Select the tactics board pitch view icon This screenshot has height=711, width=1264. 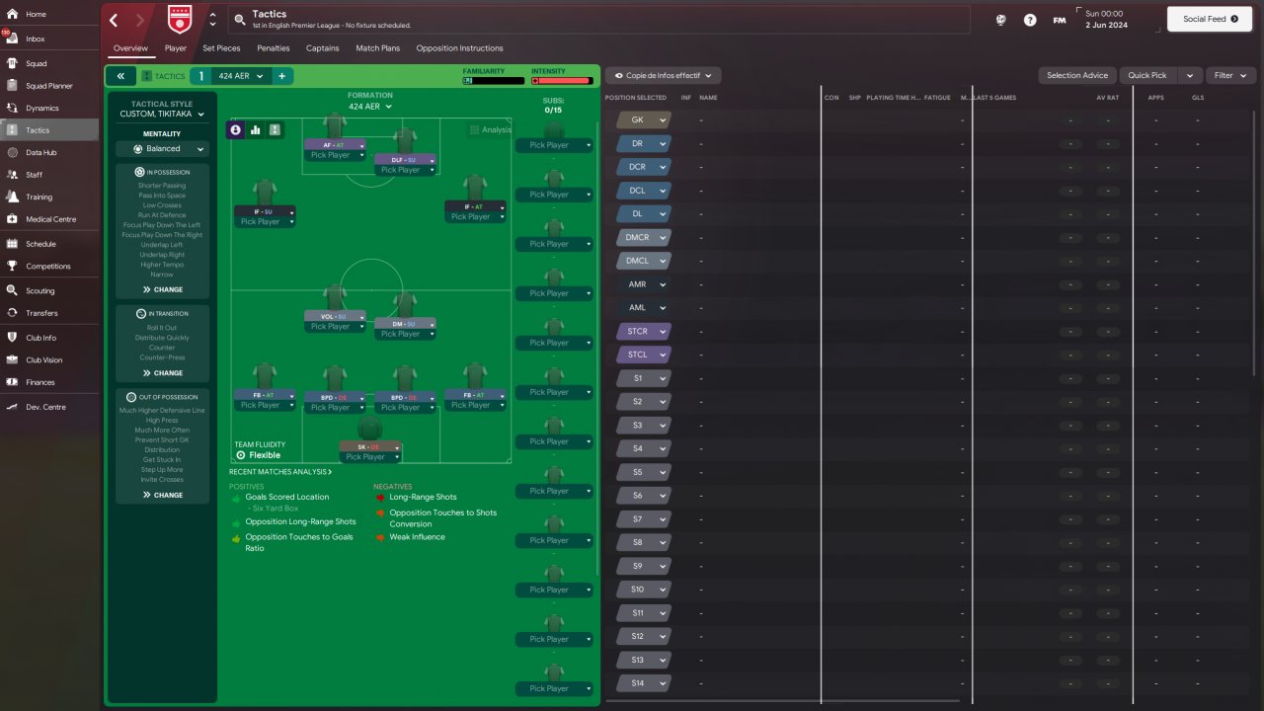[x=274, y=129]
